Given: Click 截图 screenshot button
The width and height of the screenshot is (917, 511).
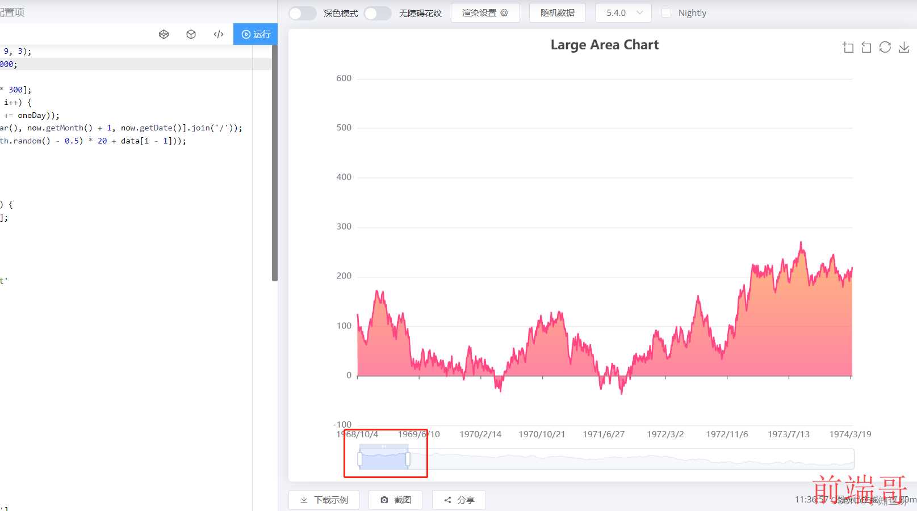Looking at the screenshot, I should pos(395,500).
